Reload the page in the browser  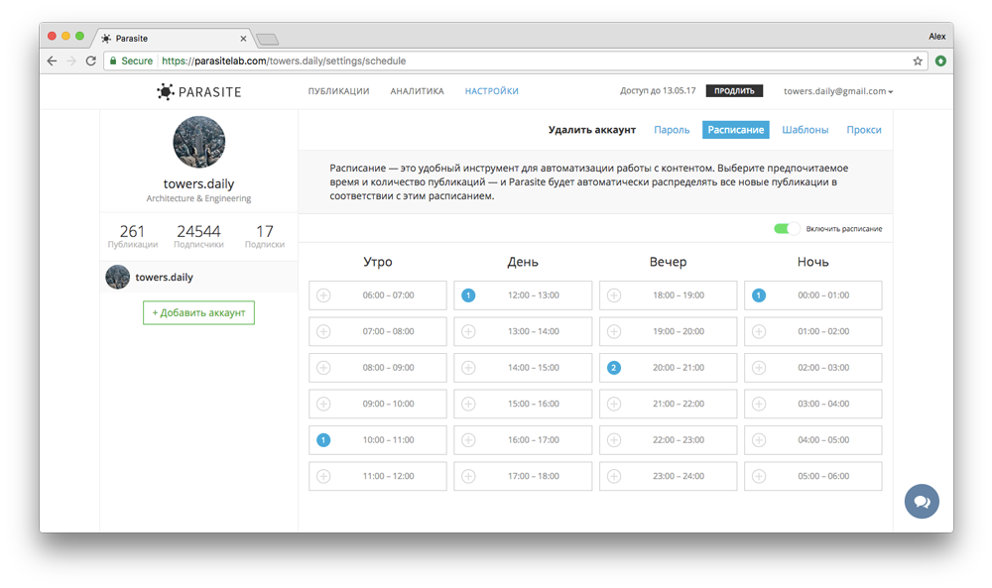pos(91,60)
